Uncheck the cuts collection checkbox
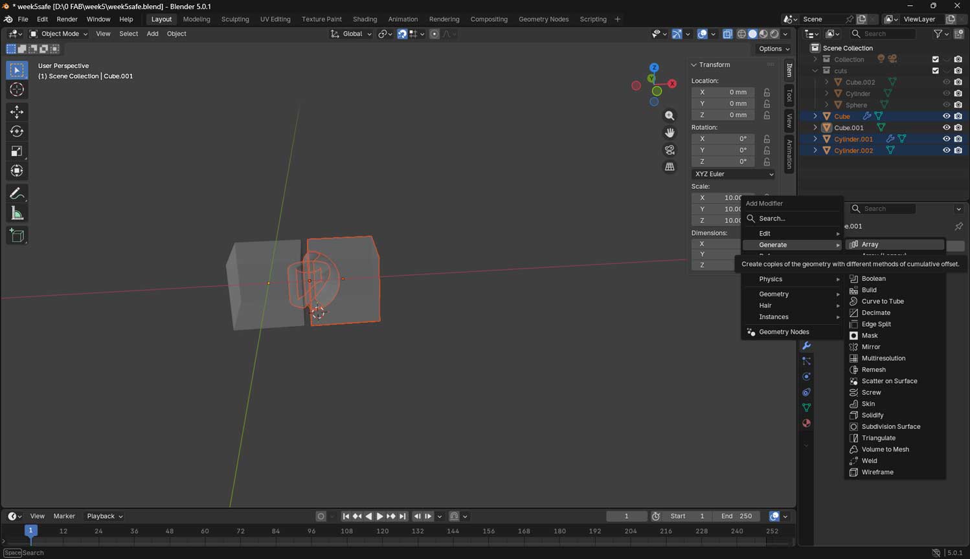The image size is (970, 559). click(935, 71)
